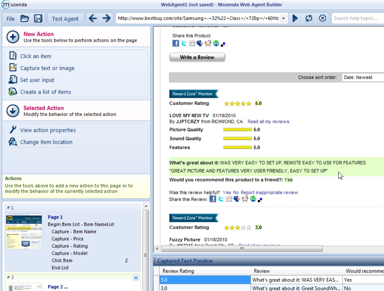Viewport: 384px width, 291px height.
Task: Select the Great SoundWh... review cell
Action: tap(297, 288)
